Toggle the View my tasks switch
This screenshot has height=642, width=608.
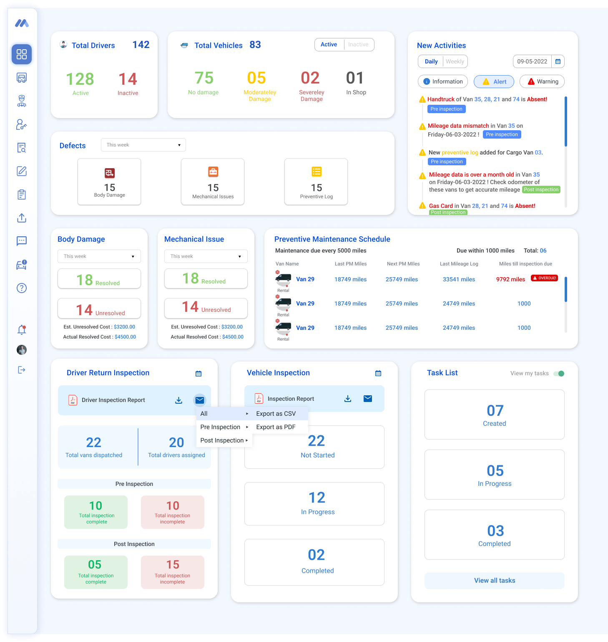tap(559, 374)
